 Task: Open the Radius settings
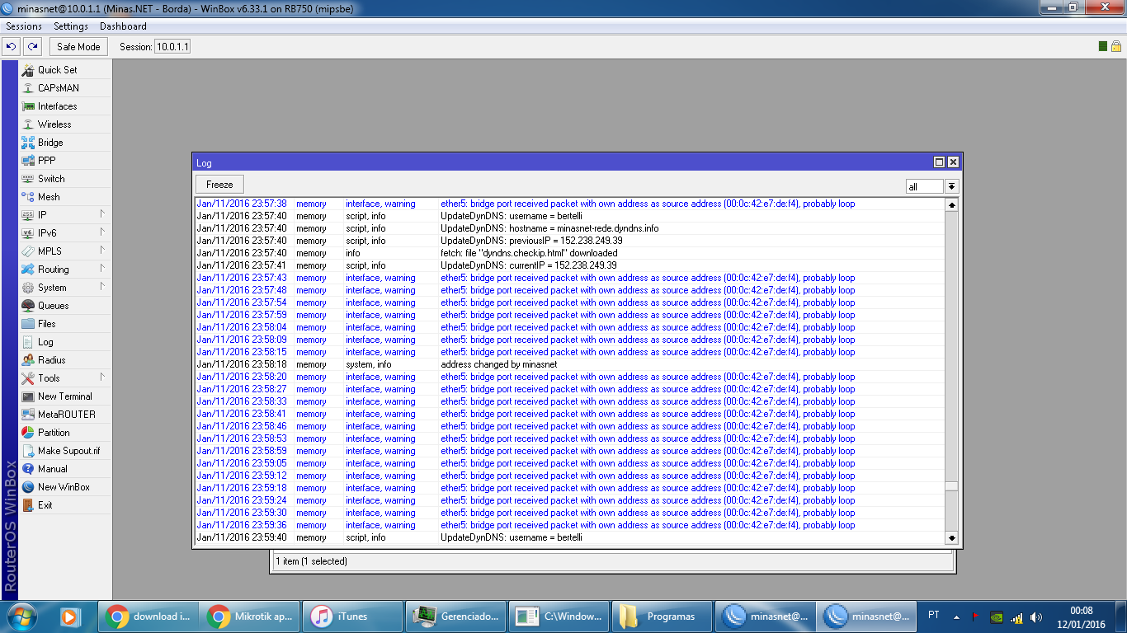click(65, 360)
